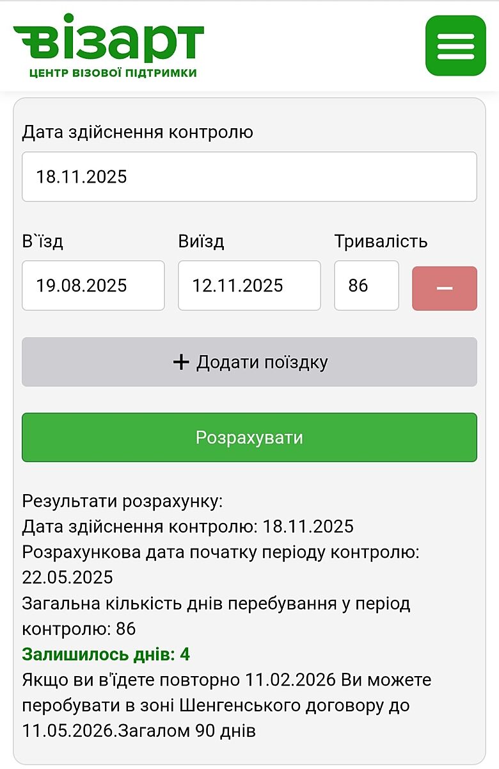Focus the control date field 18.11.2025

[x=249, y=177]
